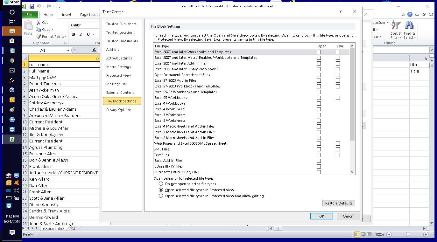
Task: Select Privacy Options in Trust Center
Action: pos(119,110)
